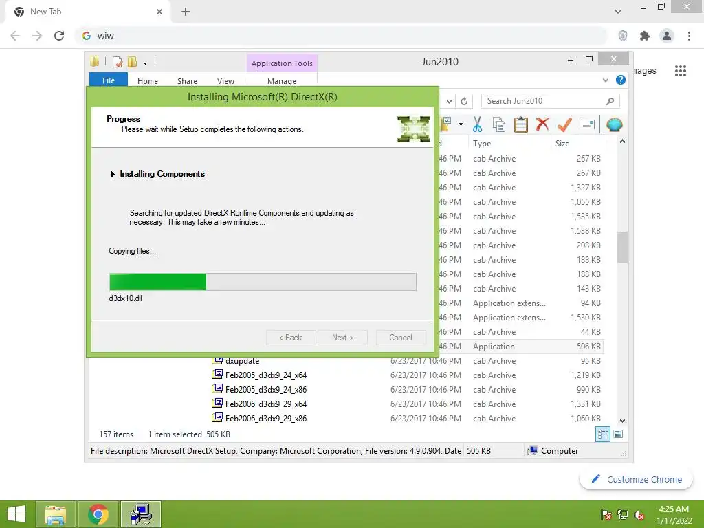Click the Paste clipboard icon in Explorer toolbar
This screenshot has height=528, width=704.
tap(521, 124)
